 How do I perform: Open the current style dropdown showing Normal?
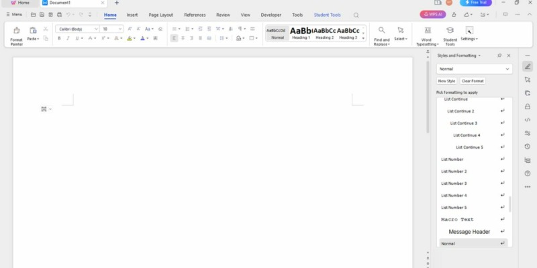tap(475, 69)
